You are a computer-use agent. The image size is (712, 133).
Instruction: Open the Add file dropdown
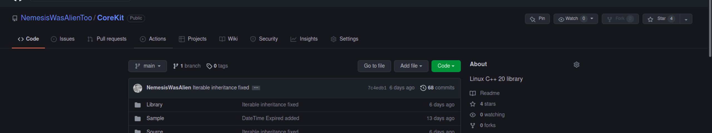tap(411, 66)
